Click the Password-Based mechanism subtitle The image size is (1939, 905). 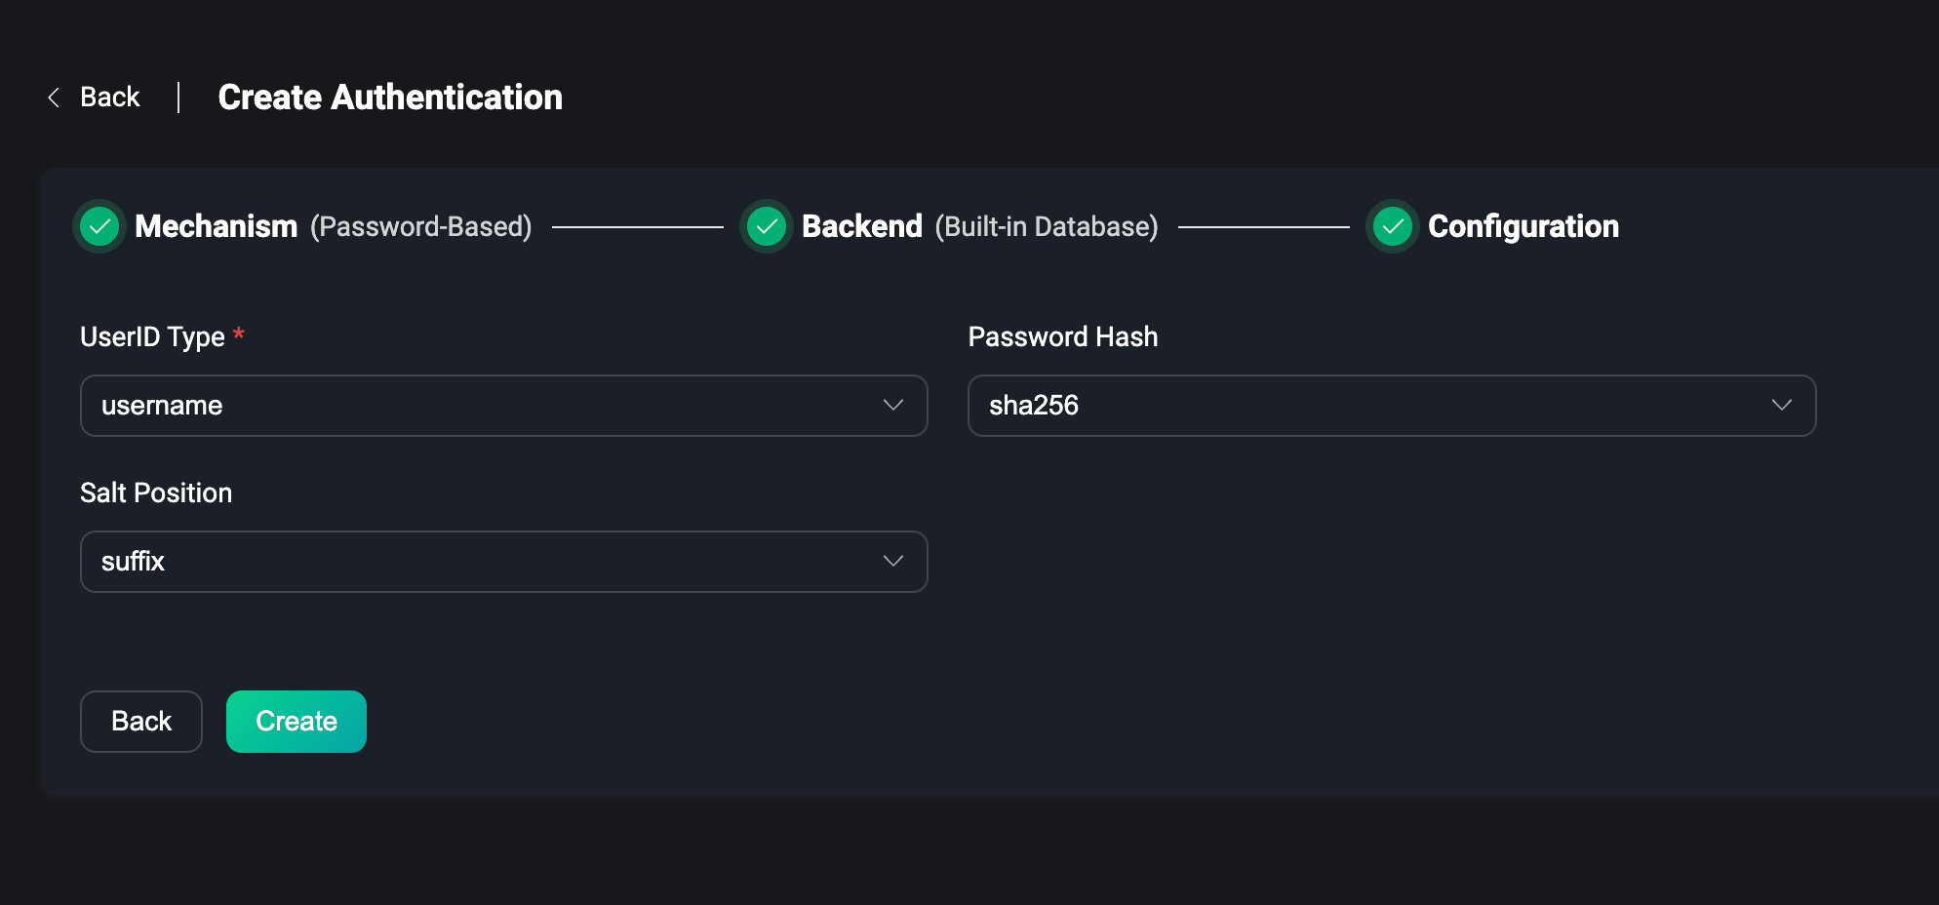420,227
